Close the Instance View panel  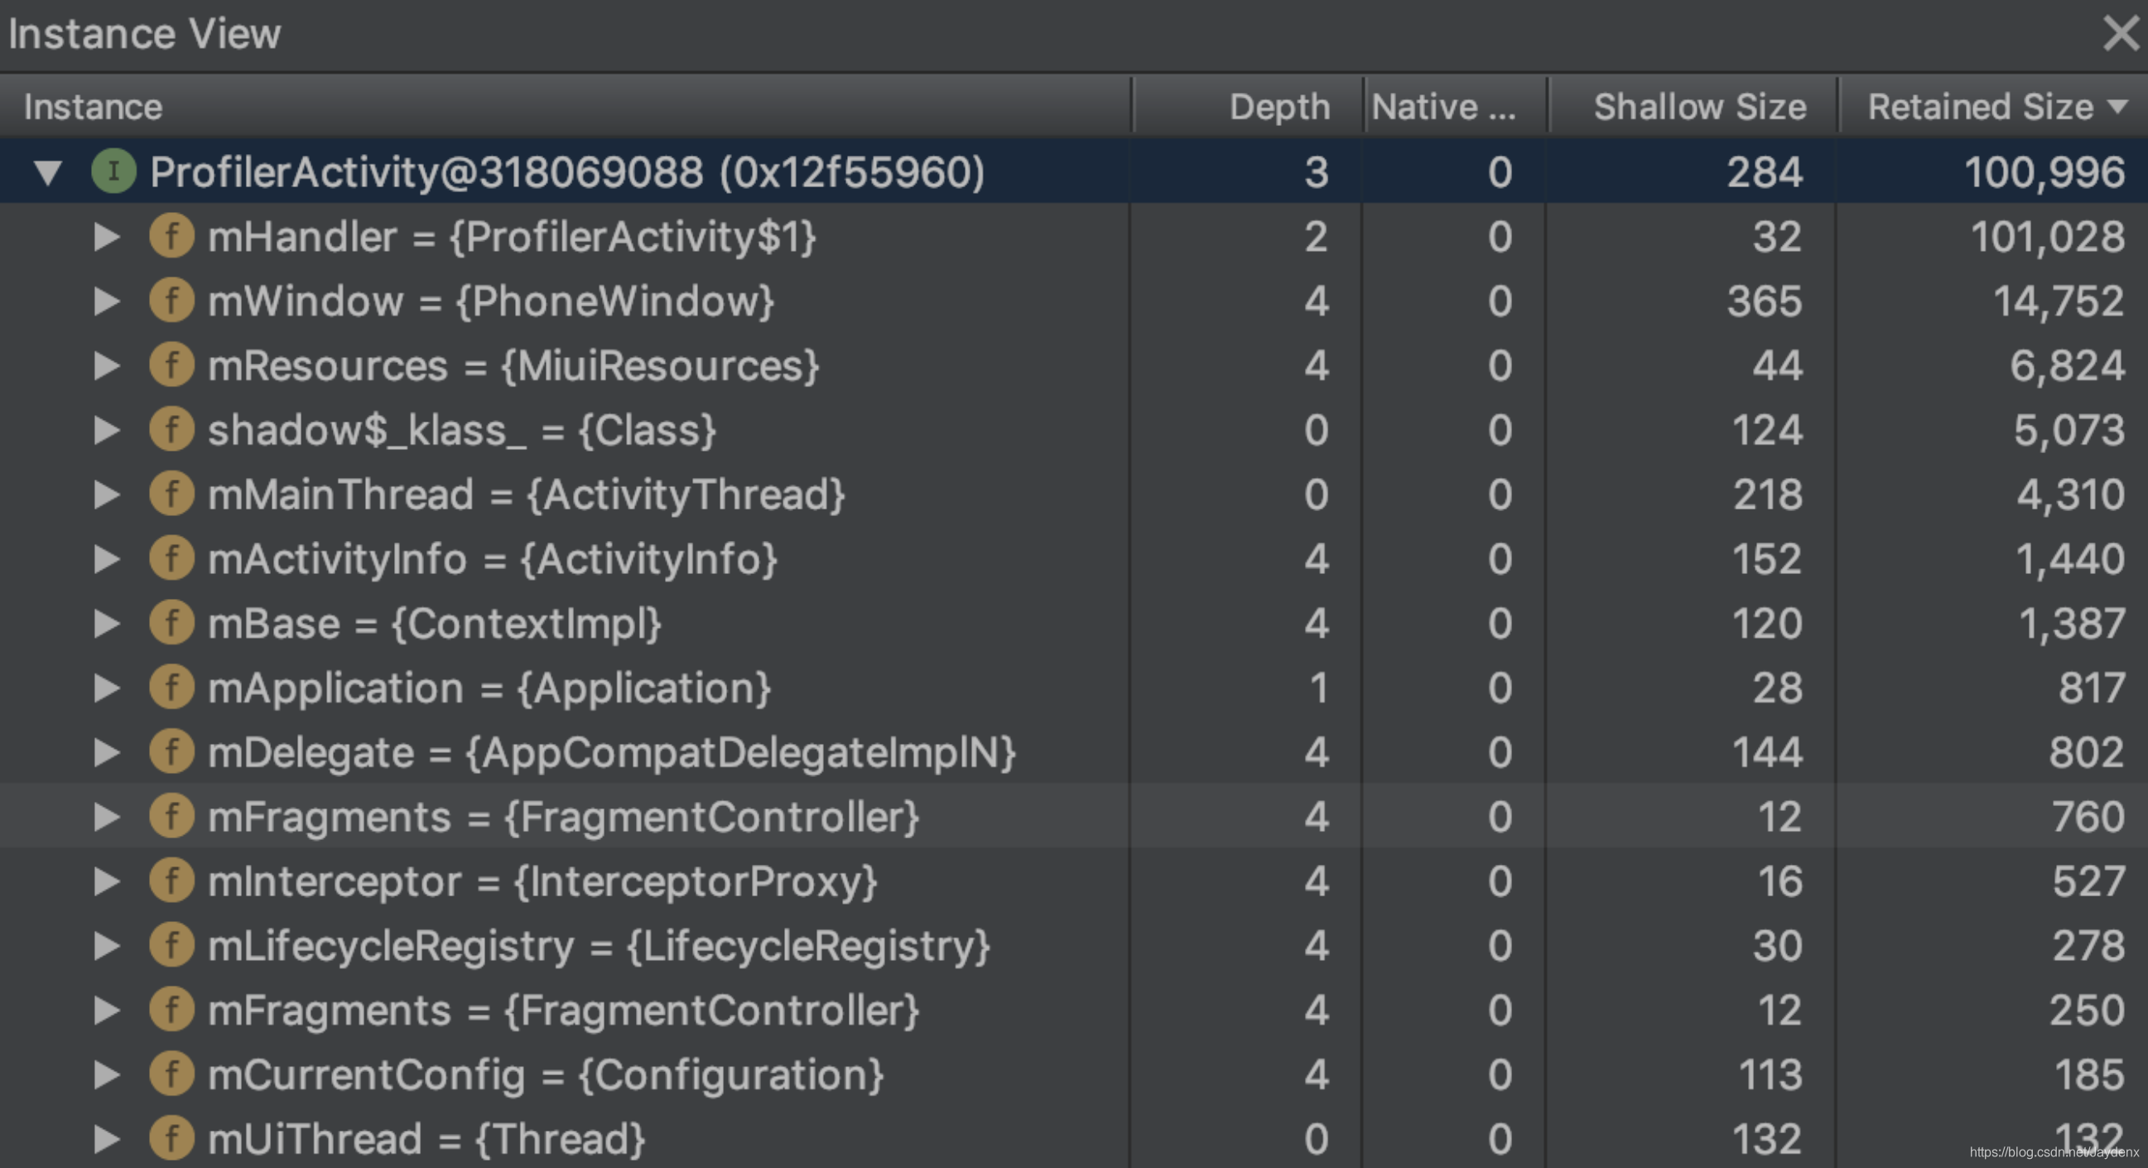(2120, 33)
